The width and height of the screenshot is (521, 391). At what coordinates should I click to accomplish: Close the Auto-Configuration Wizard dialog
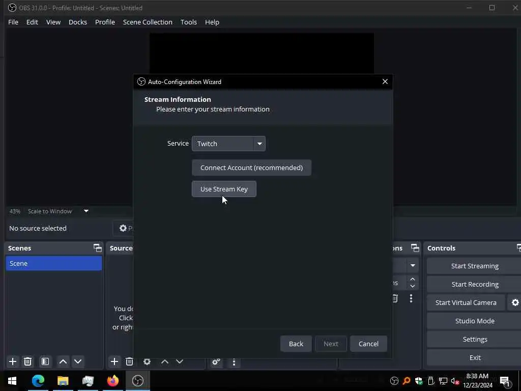point(385,81)
